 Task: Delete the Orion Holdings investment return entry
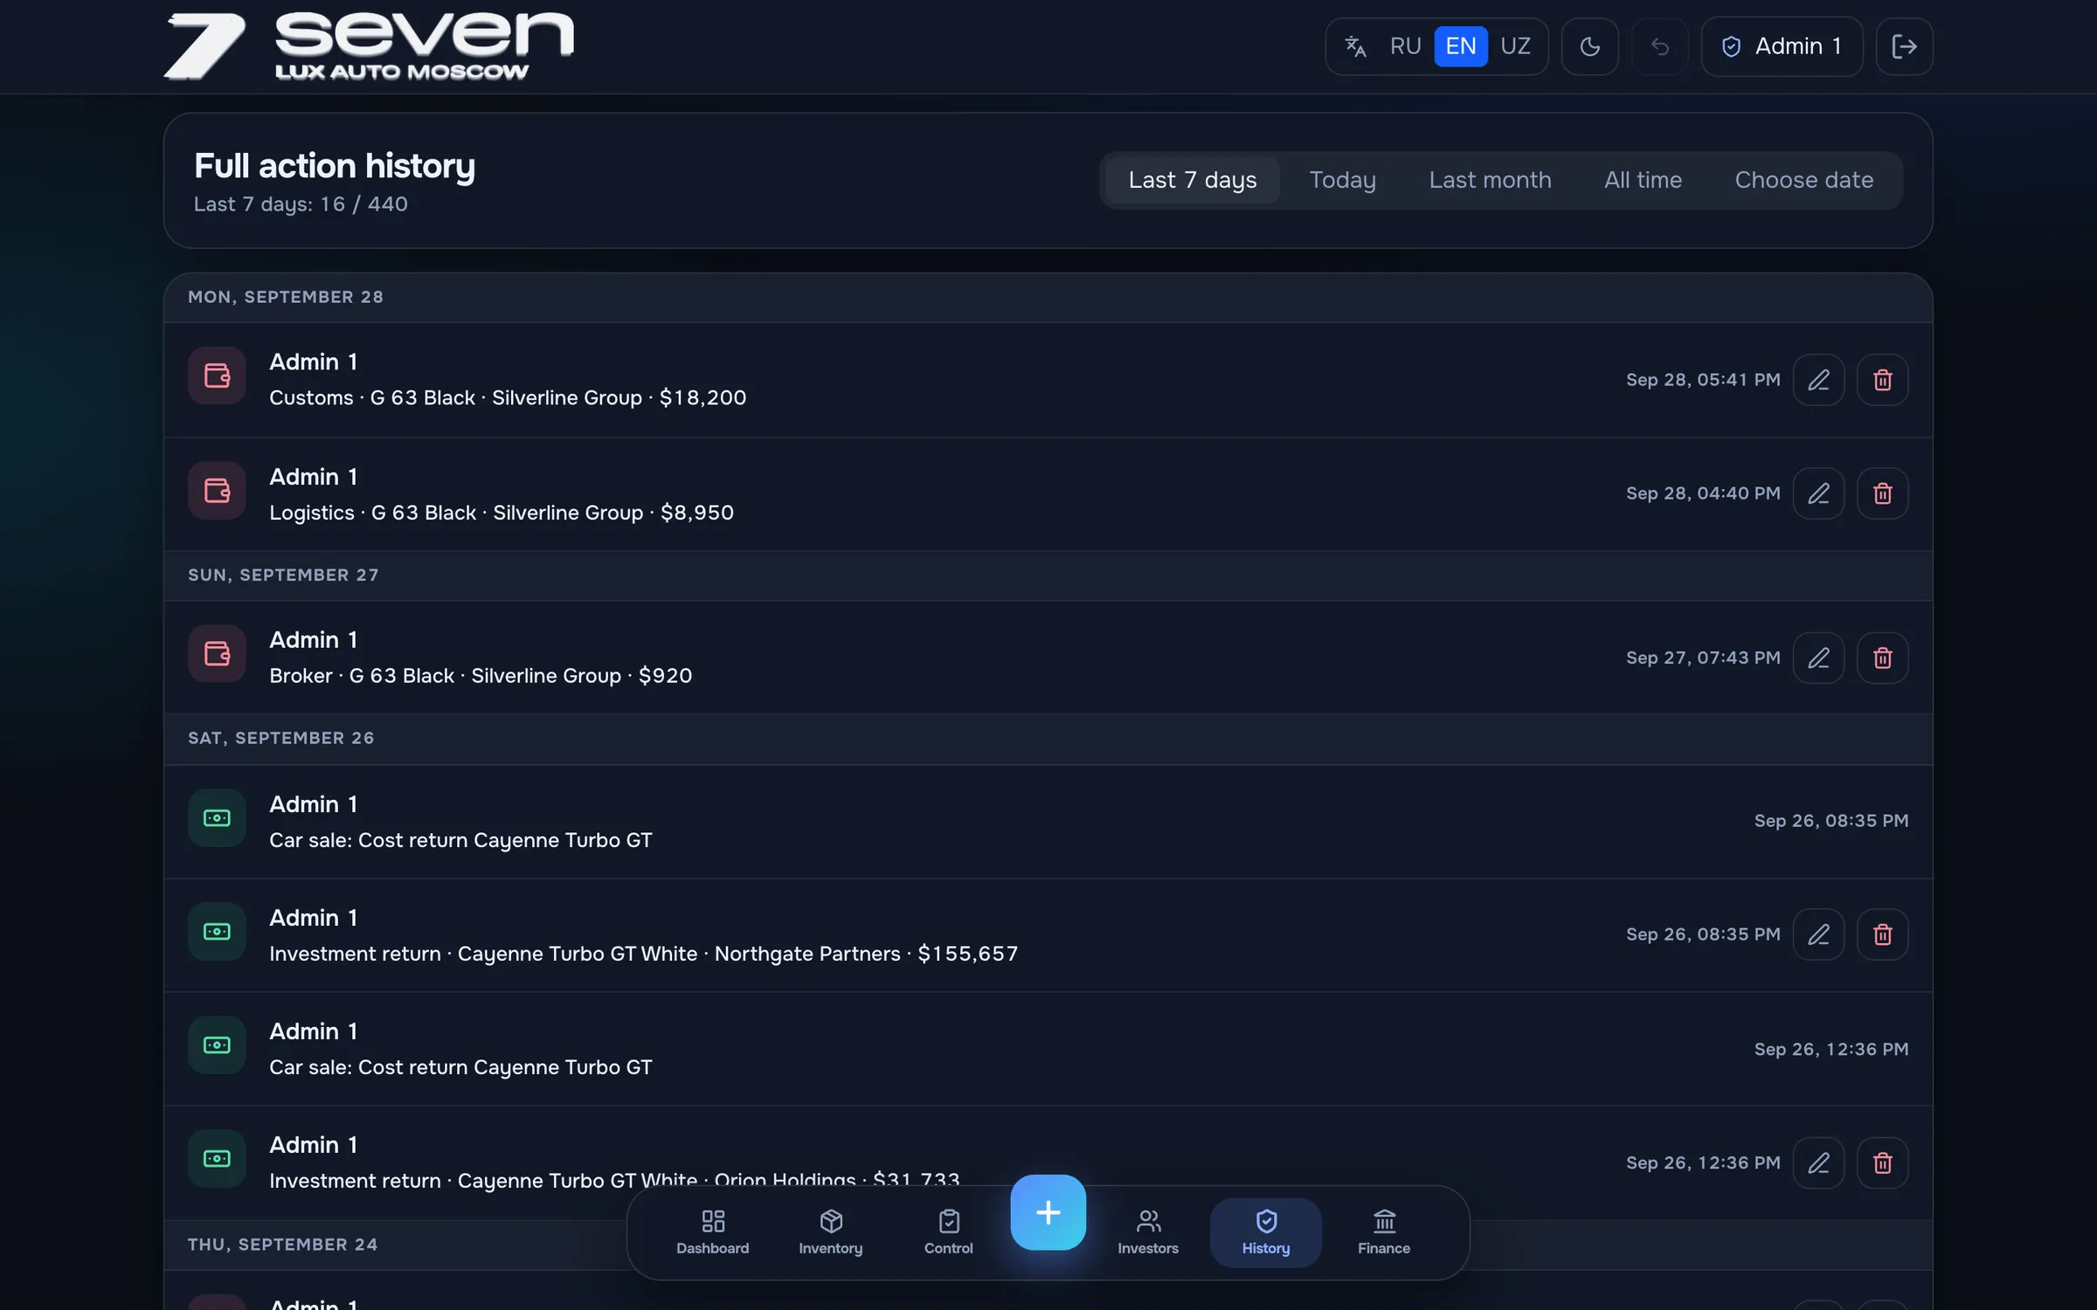[1882, 1162]
